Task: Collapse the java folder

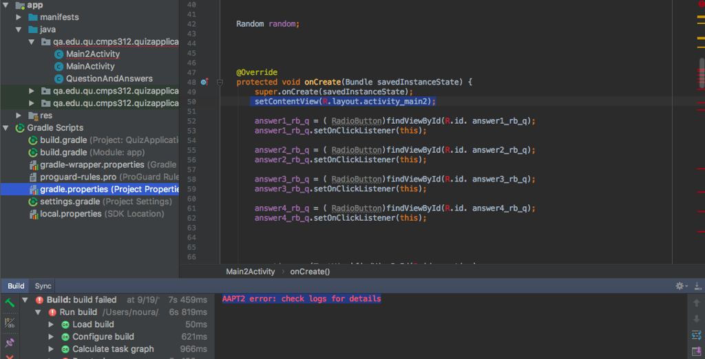Action: click(19, 30)
